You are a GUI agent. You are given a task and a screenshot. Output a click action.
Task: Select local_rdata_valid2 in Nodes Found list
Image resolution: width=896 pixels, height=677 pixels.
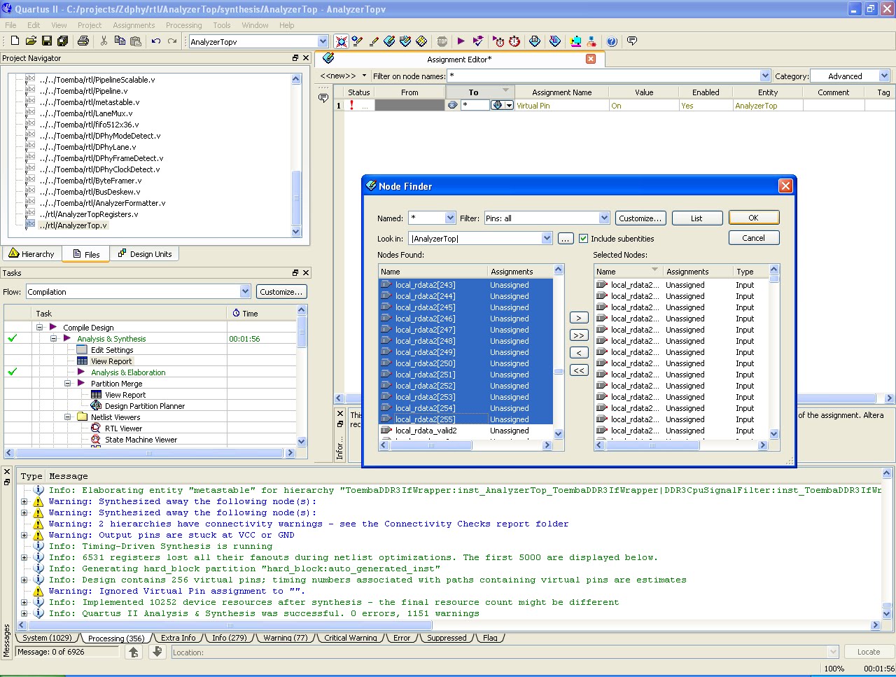pyautogui.click(x=426, y=431)
